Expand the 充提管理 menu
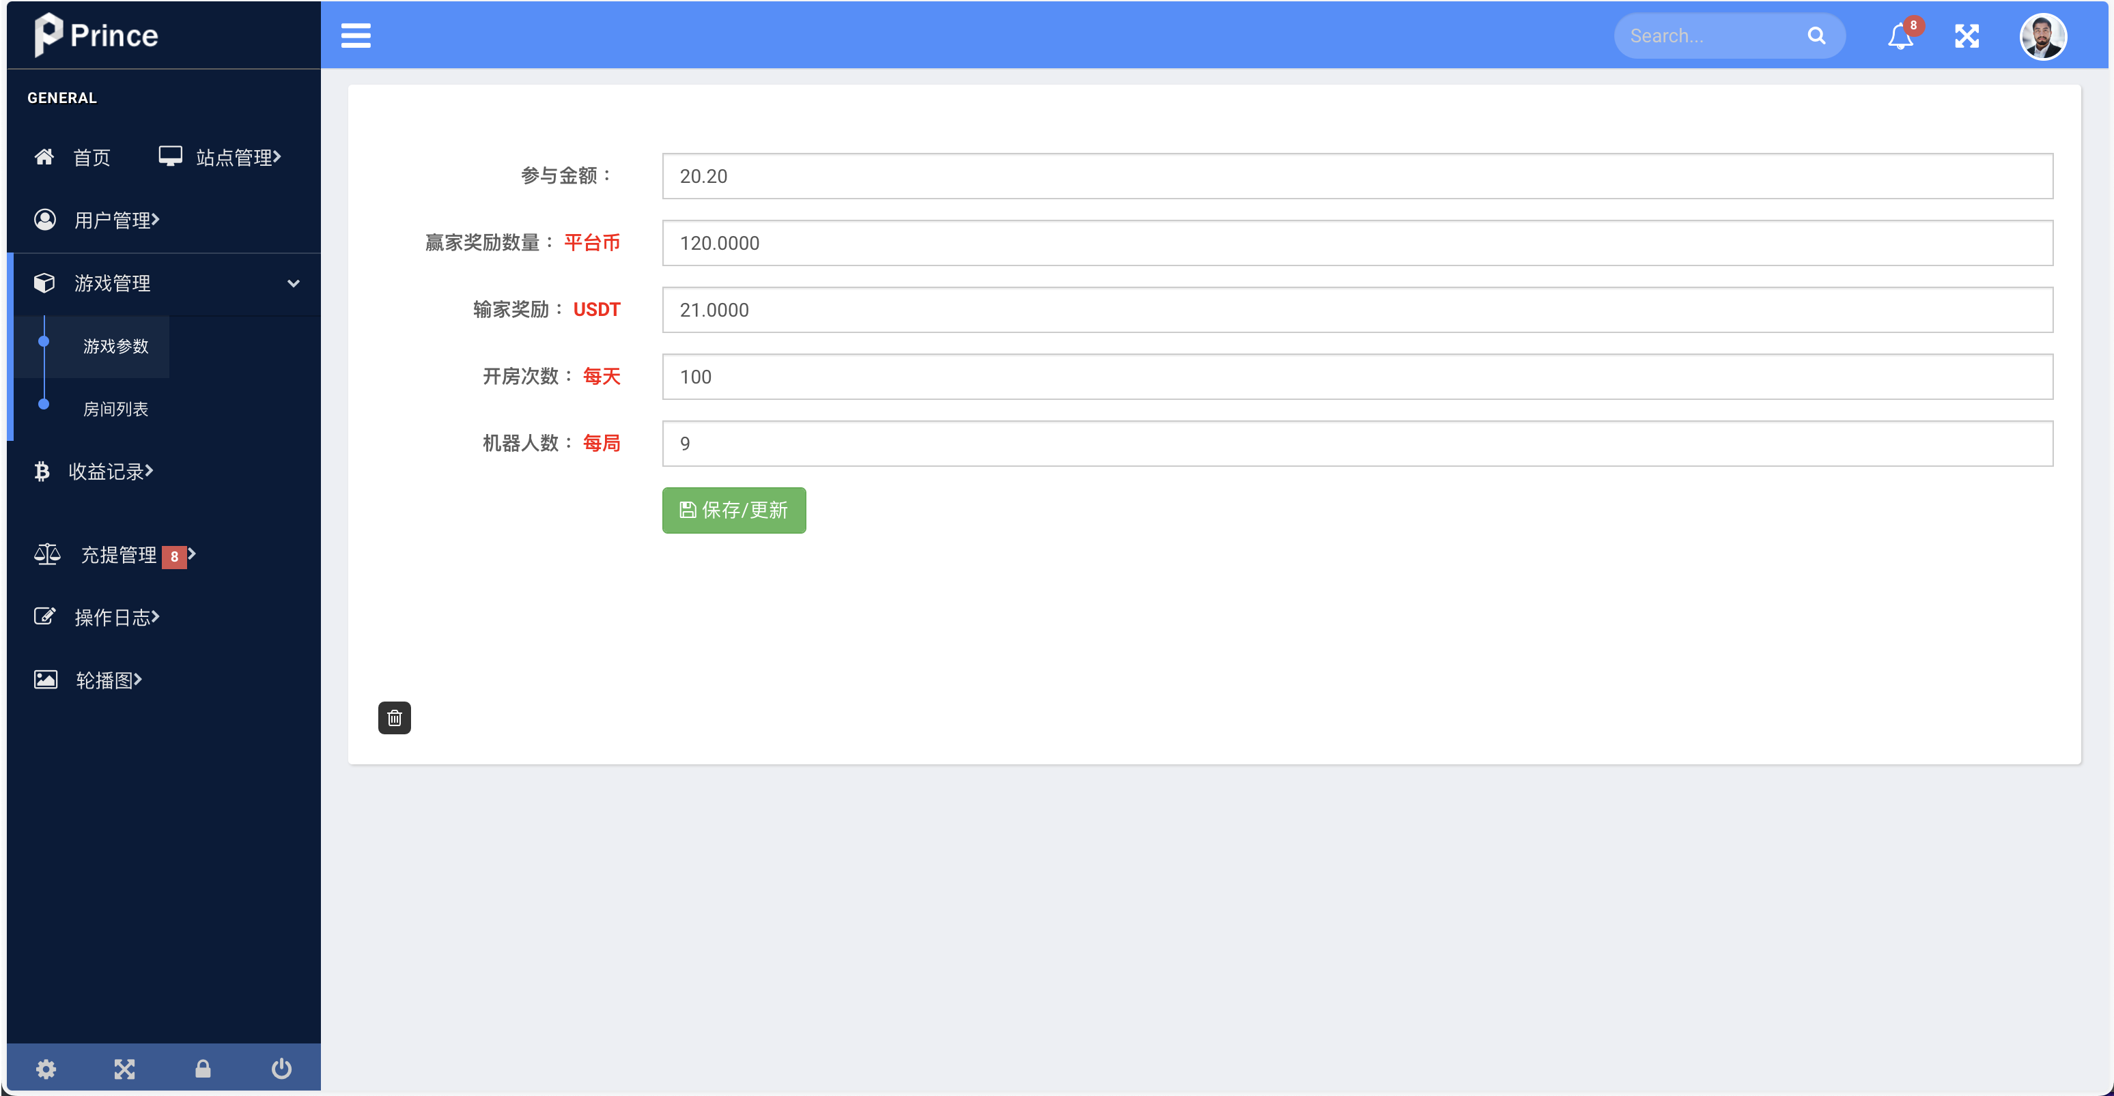This screenshot has width=2114, height=1096. pyautogui.click(x=119, y=555)
